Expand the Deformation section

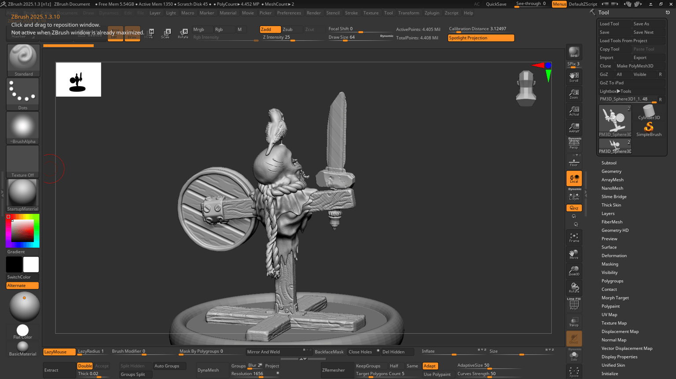tap(614, 256)
